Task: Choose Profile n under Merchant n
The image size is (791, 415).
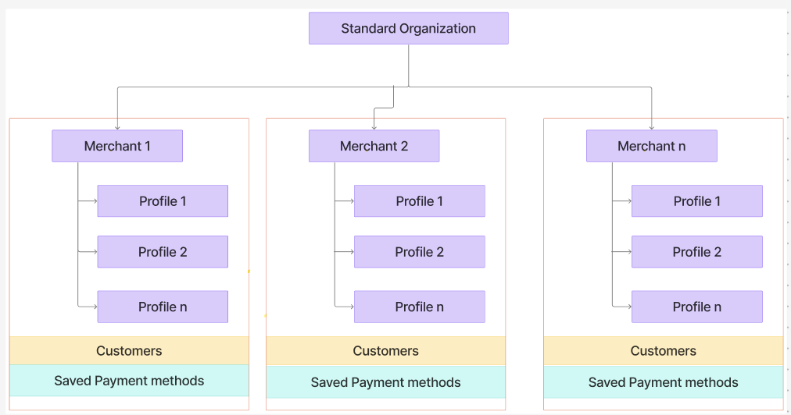Action: (x=696, y=307)
